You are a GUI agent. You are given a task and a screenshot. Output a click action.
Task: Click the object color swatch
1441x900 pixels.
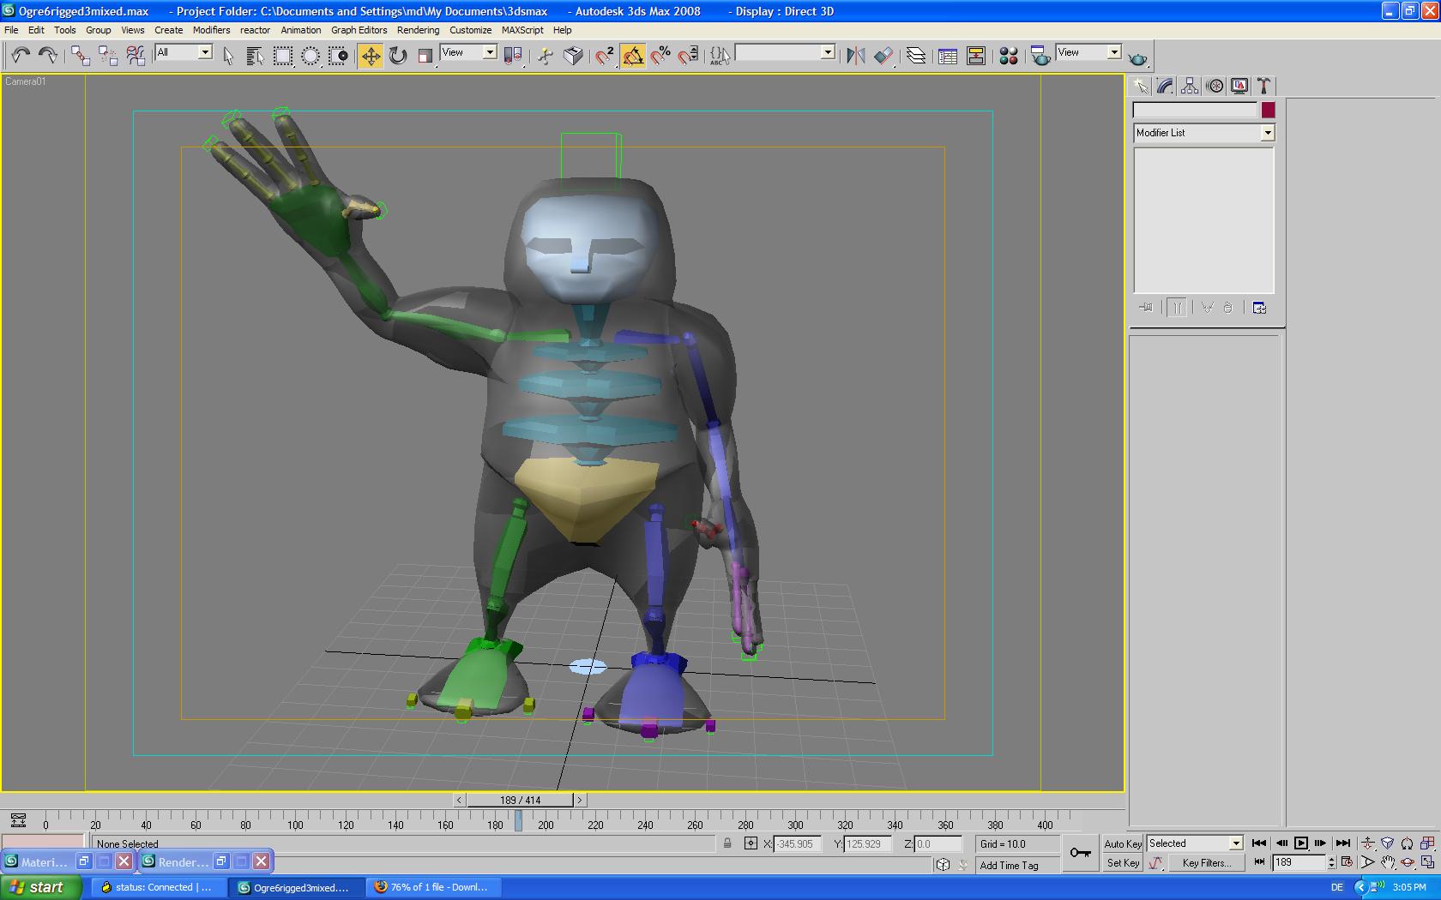(x=1268, y=110)
